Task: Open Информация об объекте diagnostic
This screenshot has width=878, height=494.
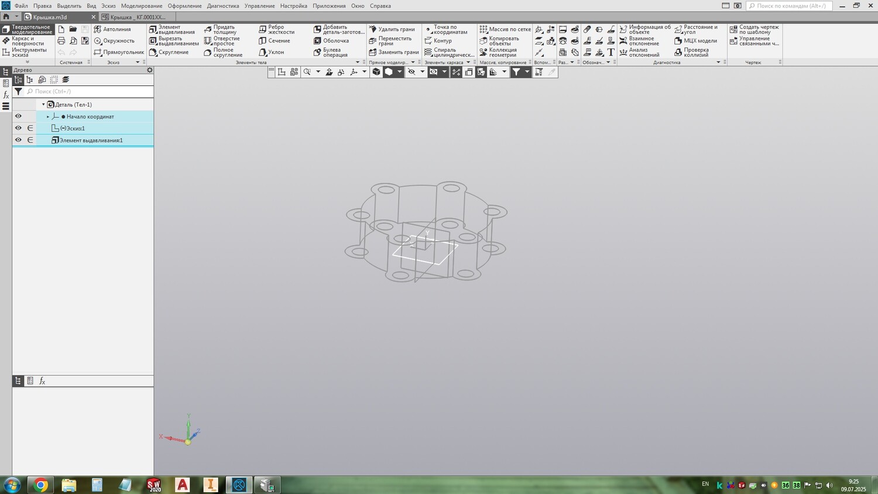Action: [x=645, y=29]
